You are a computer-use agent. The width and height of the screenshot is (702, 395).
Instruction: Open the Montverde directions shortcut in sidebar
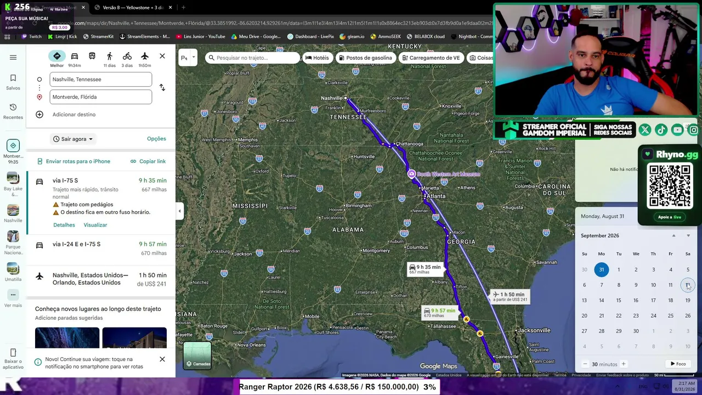(x=13, y=151)
